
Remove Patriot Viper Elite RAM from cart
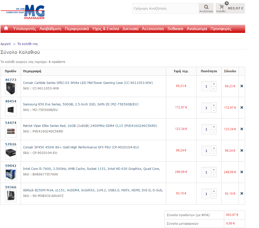pyautogui.click(x=242, y=129)
